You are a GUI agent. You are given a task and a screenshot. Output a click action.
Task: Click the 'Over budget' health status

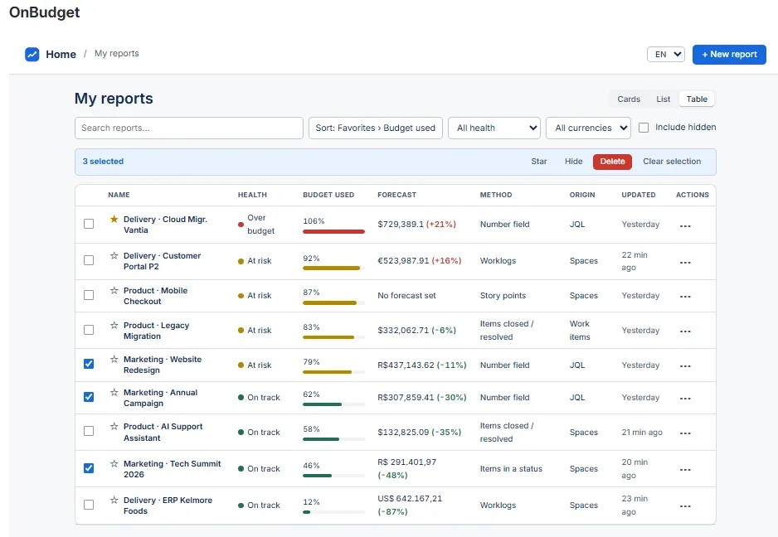tap(256, 224)
